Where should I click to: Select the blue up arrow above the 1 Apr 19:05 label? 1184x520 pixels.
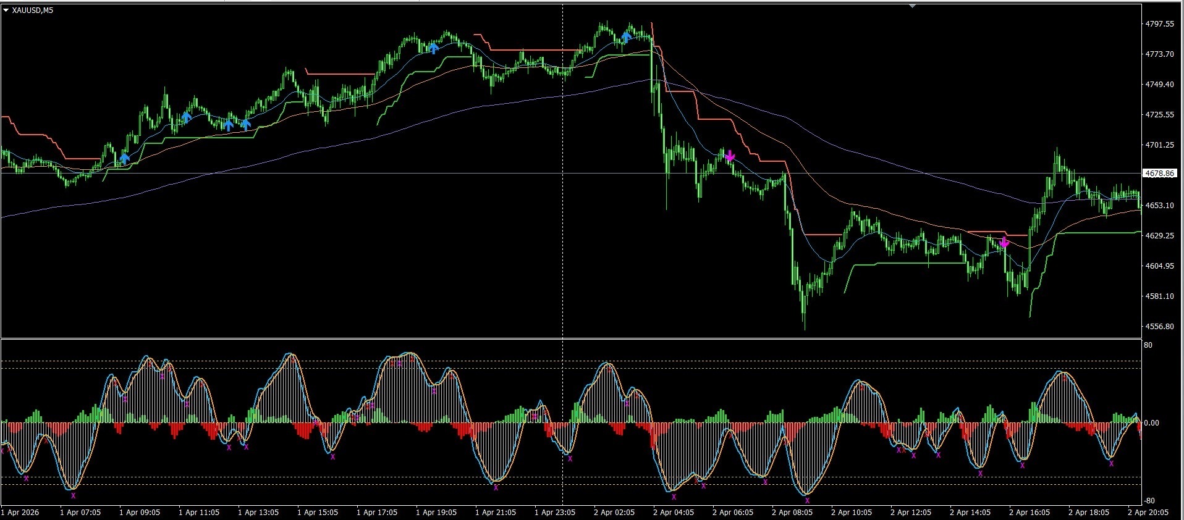[x=434, y=48]
